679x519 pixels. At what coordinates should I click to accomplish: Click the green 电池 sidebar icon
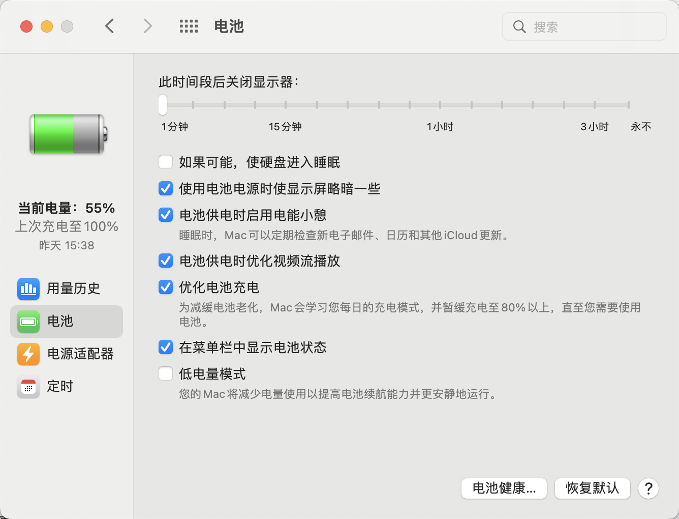28,321
